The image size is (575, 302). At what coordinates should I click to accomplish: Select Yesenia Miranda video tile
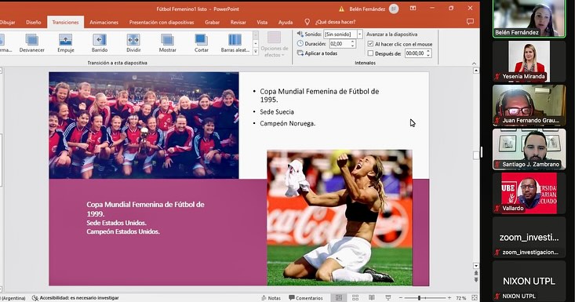529,61
